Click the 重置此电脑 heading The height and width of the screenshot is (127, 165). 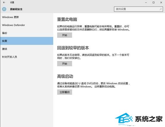pyautogui.click(x=67, y=19)
